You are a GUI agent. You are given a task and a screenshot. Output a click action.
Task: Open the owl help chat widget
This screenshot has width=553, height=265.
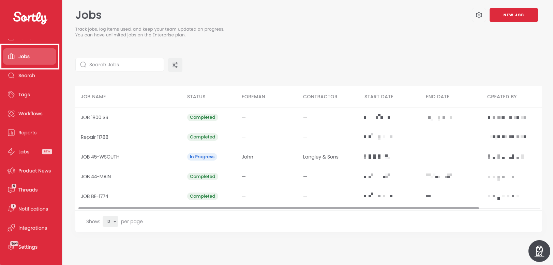(x=539, y=251)
